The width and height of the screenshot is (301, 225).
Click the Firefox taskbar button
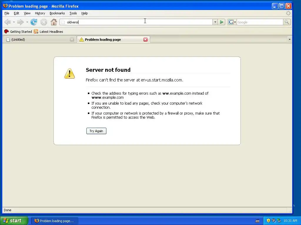point(55,221)
